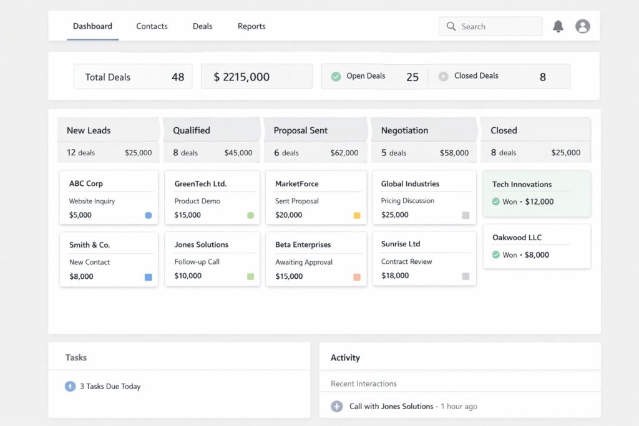Screen dimensions: 639x426
Task: Click the Won check icon on Oakwood LLC
Action: click(x=495, y=254)
